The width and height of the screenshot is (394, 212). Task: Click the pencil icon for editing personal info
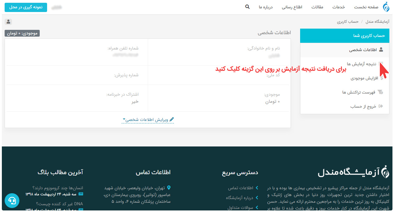pyautogui.click(x=172, y=119)
